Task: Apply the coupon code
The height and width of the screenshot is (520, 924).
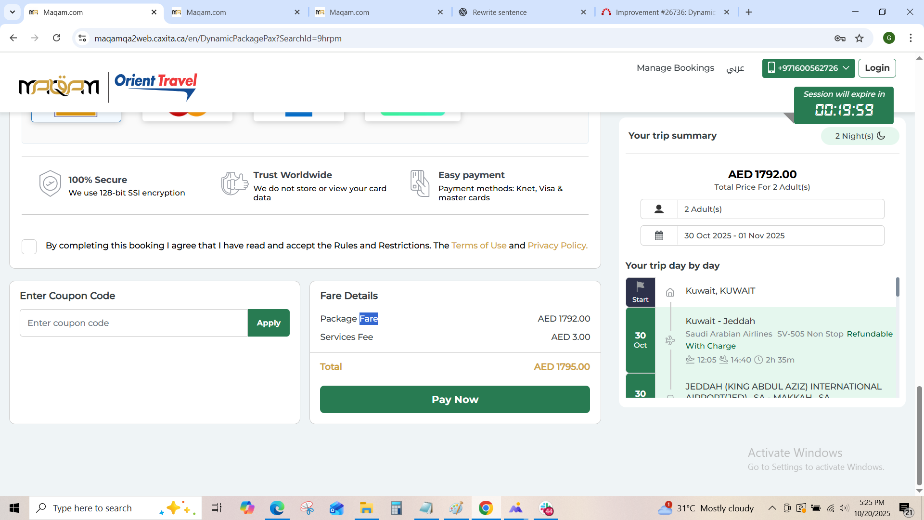Action: tap(268, 323)
